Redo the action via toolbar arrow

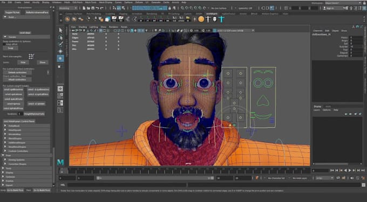point(102,8)
